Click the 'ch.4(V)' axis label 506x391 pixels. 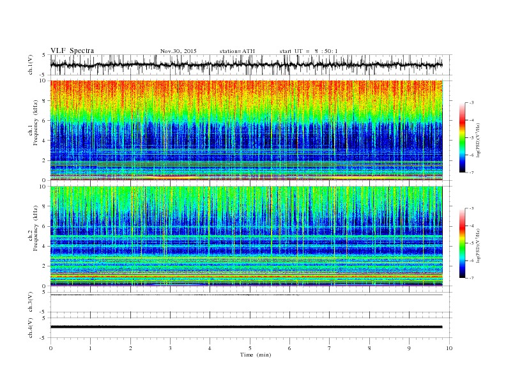(31, 328)
